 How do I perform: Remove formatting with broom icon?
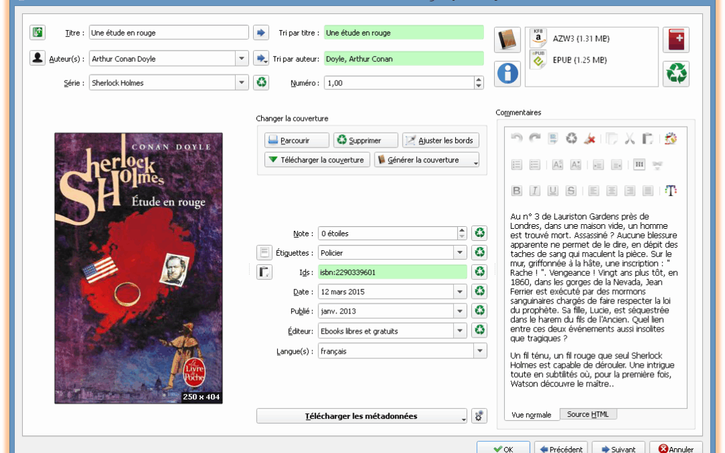589,138
